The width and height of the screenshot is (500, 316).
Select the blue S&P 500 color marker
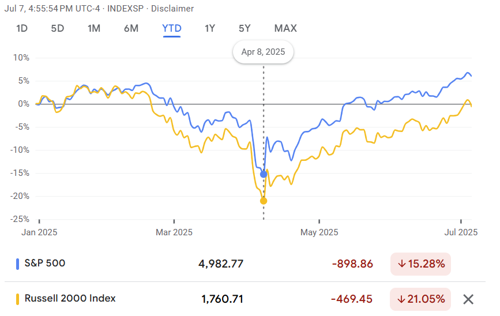tap(17, 264)
